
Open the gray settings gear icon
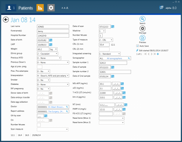pos(51,8)
